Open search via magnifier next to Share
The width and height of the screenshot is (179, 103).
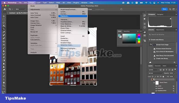click(x=170, y=9)
